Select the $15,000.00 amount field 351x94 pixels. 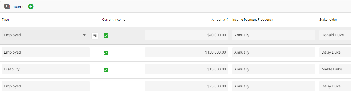(187, 69)
